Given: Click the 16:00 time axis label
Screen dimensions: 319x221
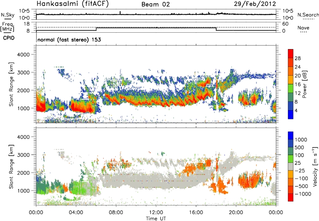Looking at the screenshot, I should [196, 213].
